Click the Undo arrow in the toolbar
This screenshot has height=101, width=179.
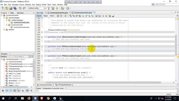click(x=20, y=8)
